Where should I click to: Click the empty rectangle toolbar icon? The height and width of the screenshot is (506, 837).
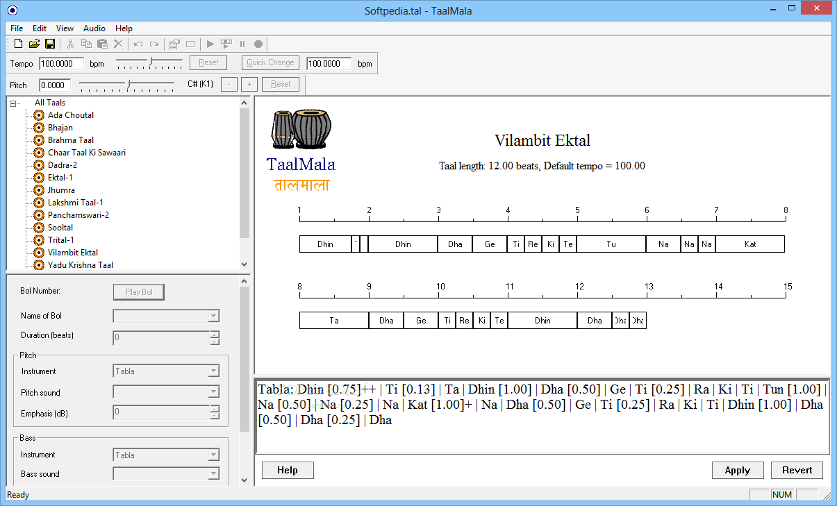point(190,44)
